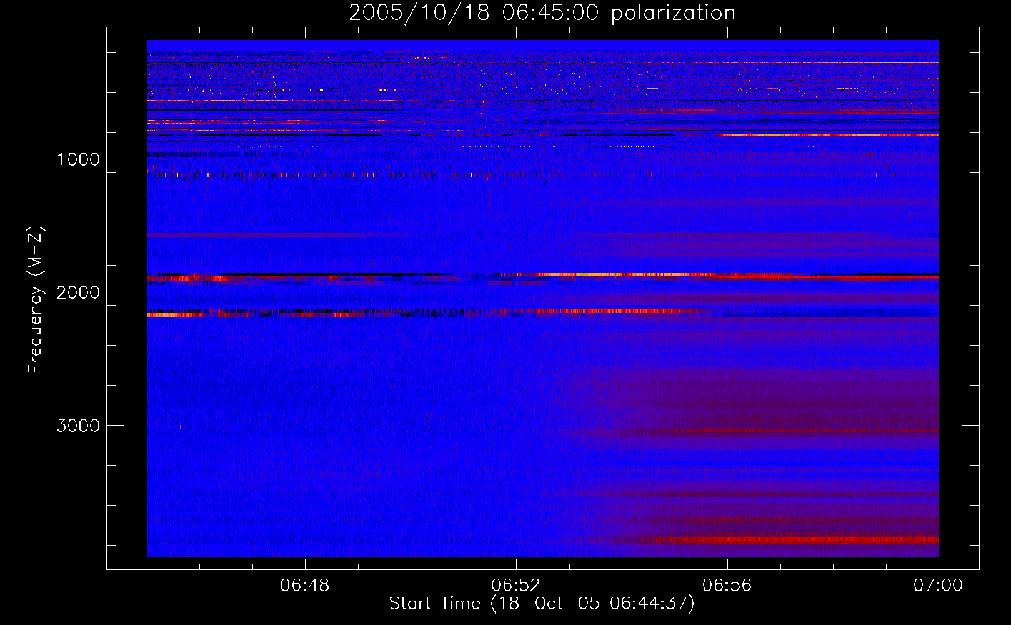
Task: Click the "1000" frequency tick label
Action: [x=78, y=159]
